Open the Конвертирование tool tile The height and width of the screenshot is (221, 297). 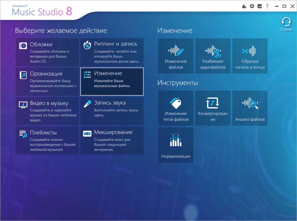pyautogui.click(x=213, y=108)
